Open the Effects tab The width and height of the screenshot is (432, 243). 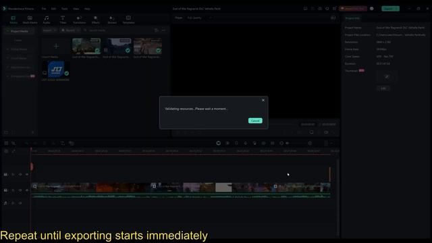(x=96, y=20)
